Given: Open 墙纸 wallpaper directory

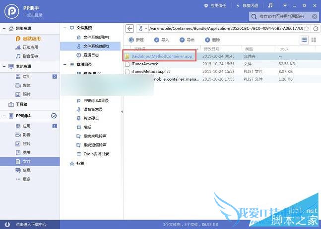Looking at the screenshot, I should 84,127.
